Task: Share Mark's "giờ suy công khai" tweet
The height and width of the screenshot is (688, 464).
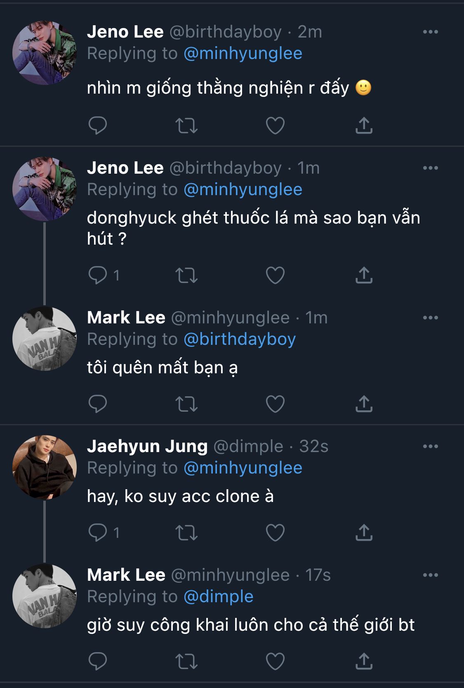Action: [364, 661]
